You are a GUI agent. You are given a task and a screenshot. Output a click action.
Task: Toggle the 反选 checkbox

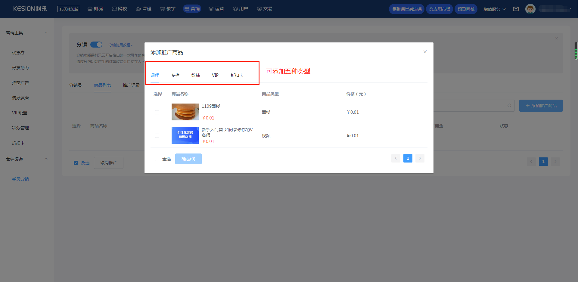coord(76,163)
